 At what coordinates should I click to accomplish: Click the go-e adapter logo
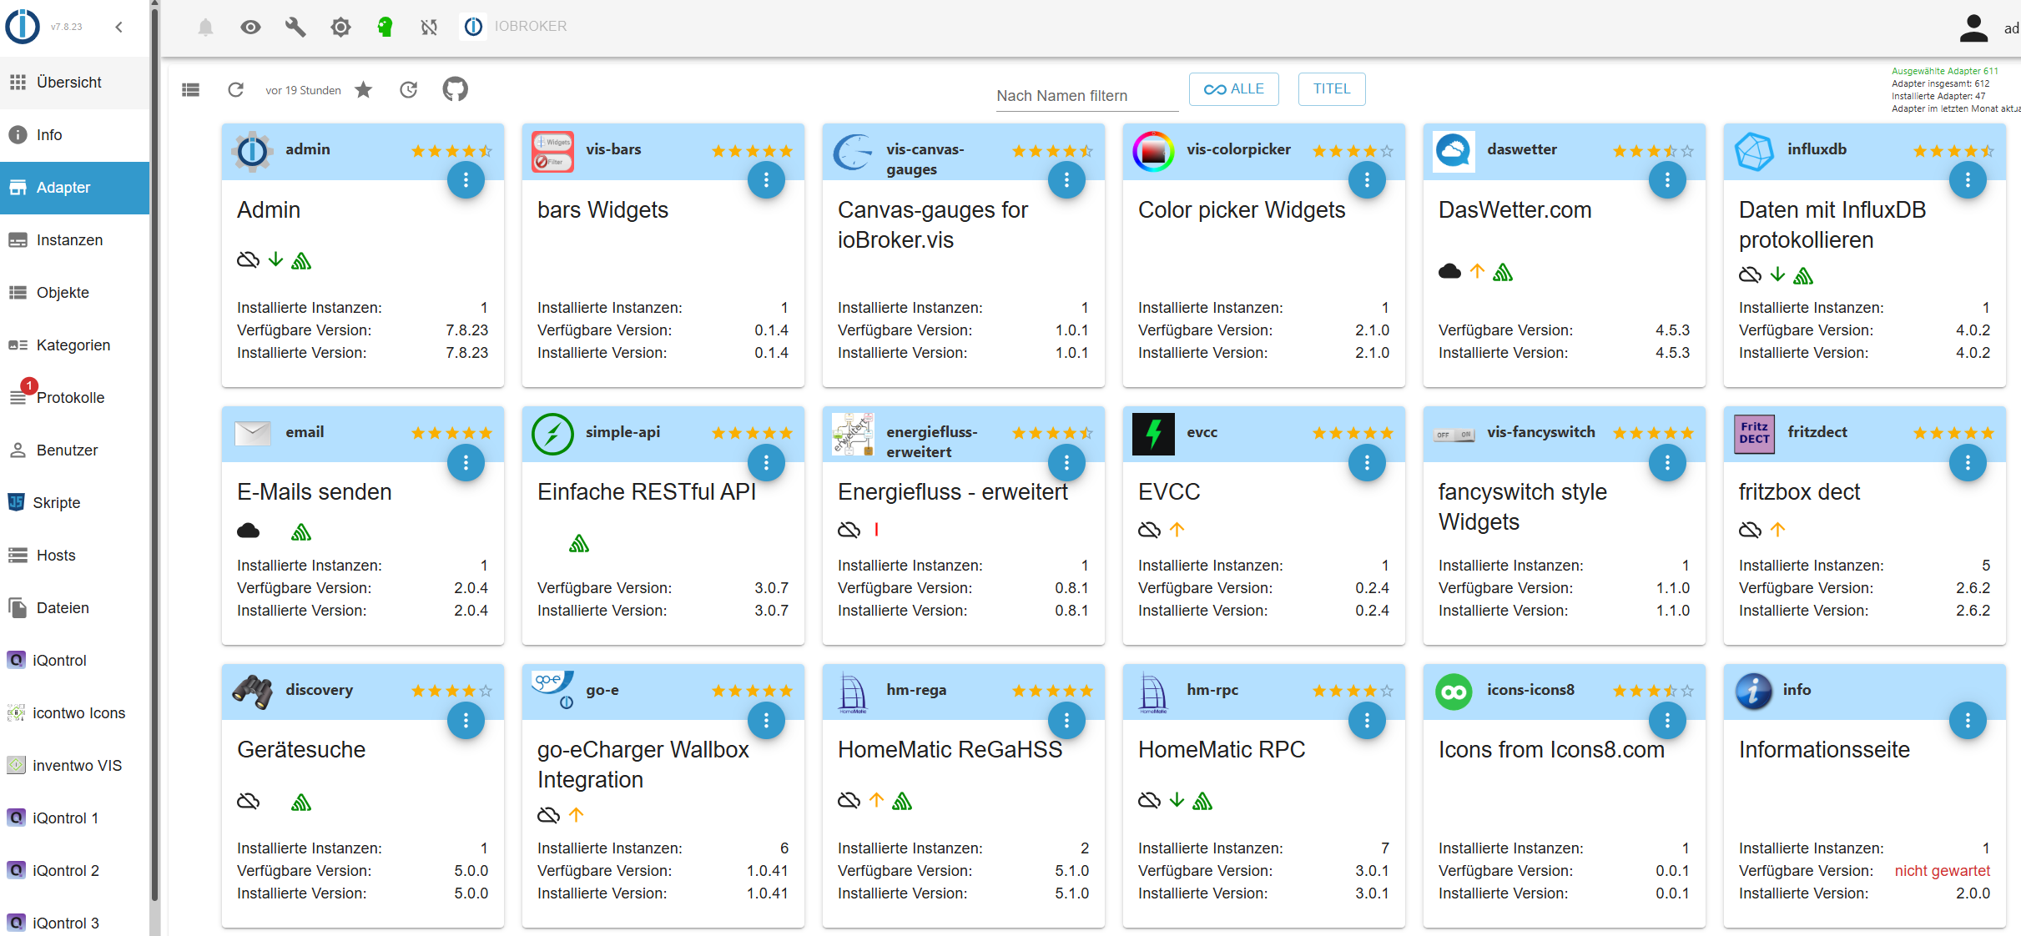(552, 692)
